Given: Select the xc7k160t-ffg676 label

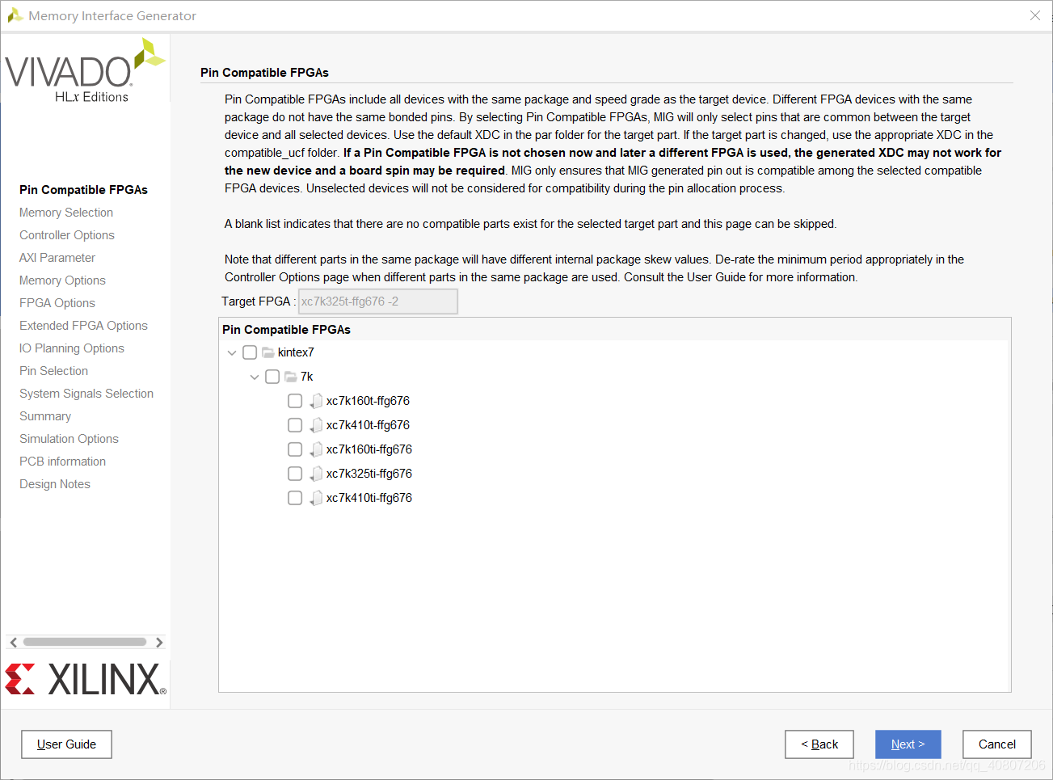Looking at the screenshot, I should point(368,401).
